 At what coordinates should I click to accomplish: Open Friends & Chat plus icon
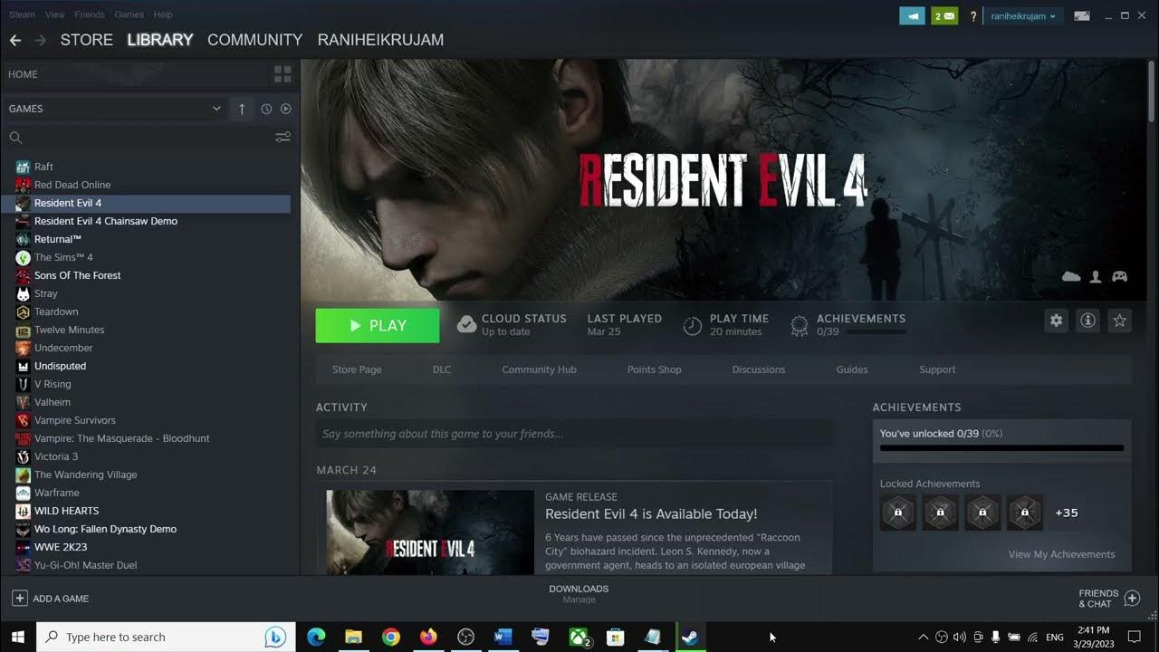[1132, 599]
